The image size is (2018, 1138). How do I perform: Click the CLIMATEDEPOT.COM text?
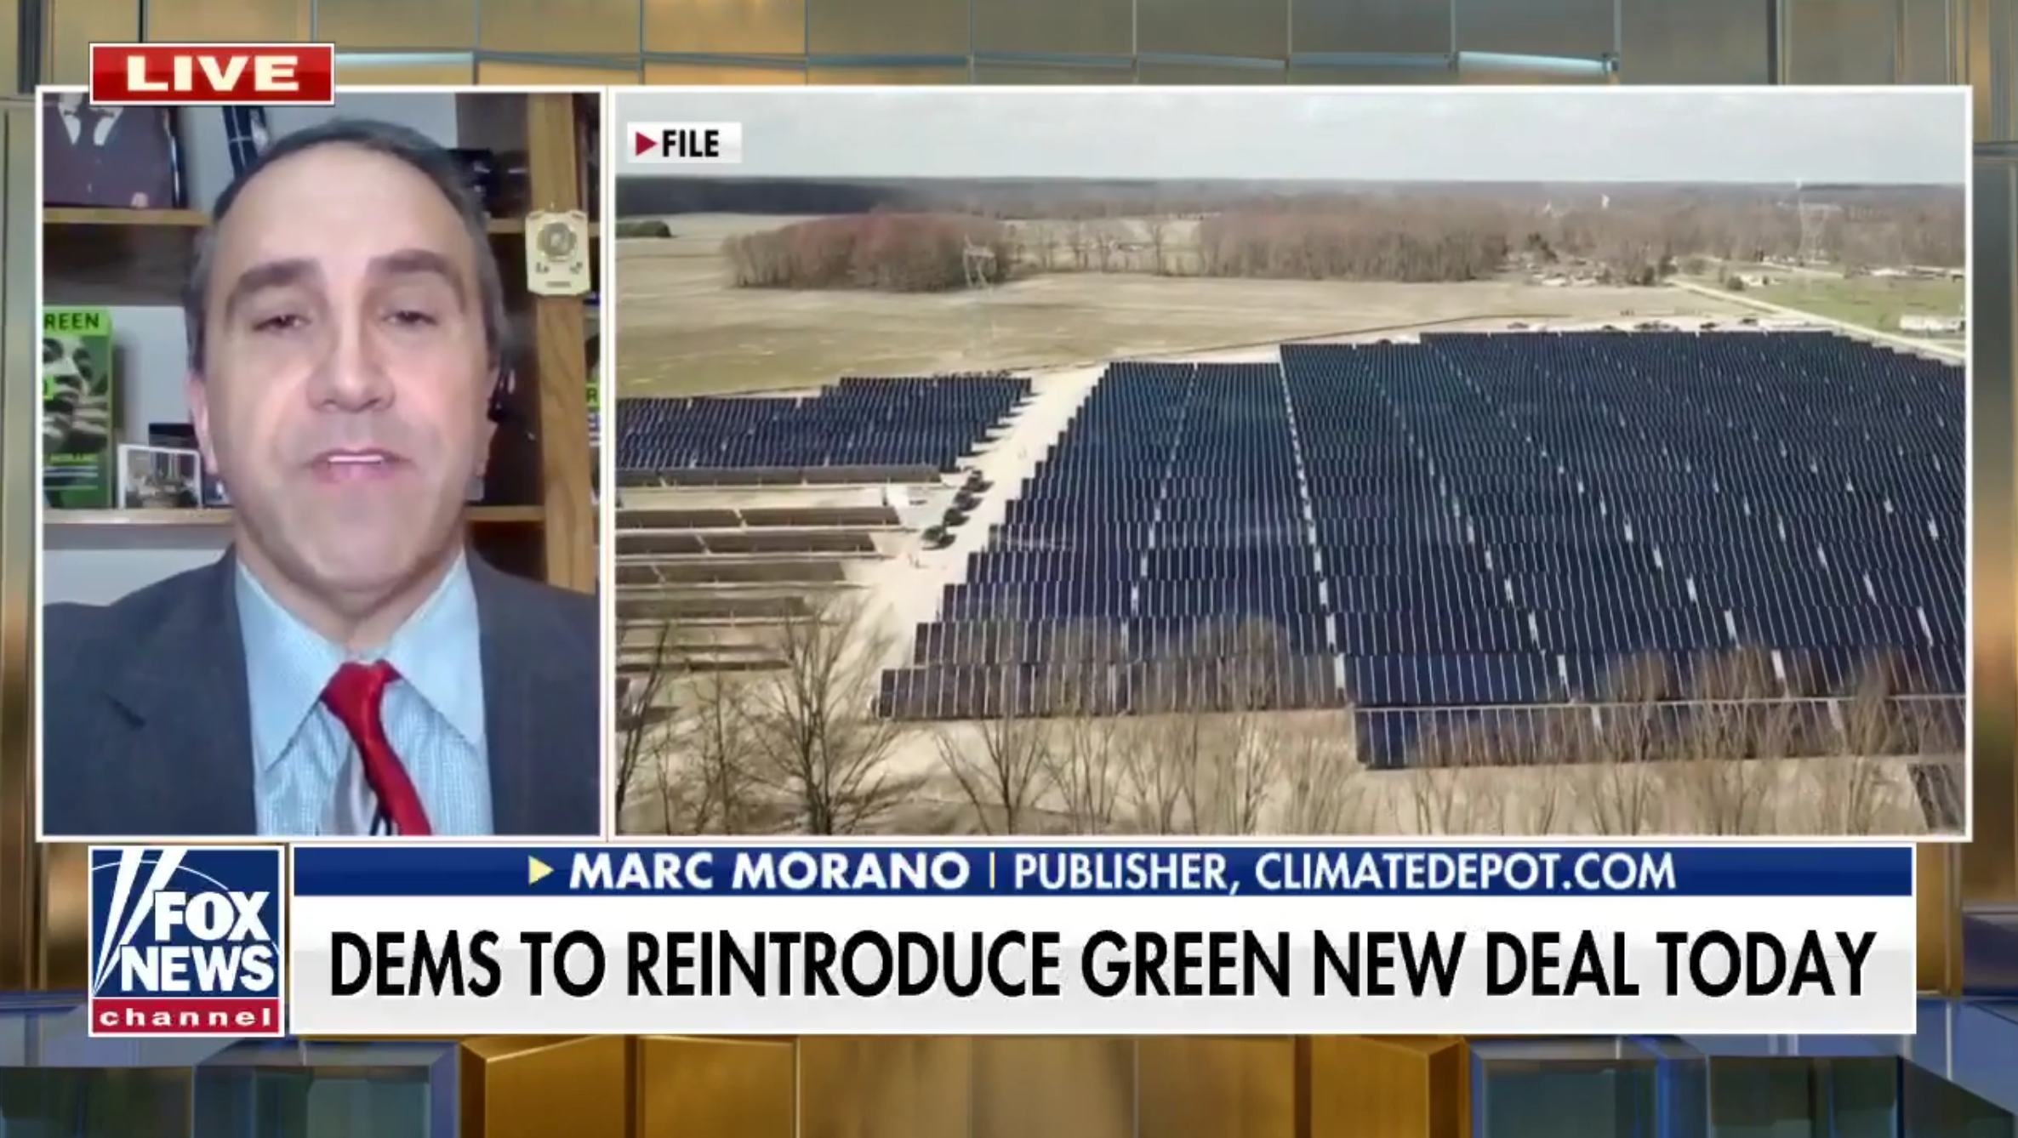[x=1464, y=871]
